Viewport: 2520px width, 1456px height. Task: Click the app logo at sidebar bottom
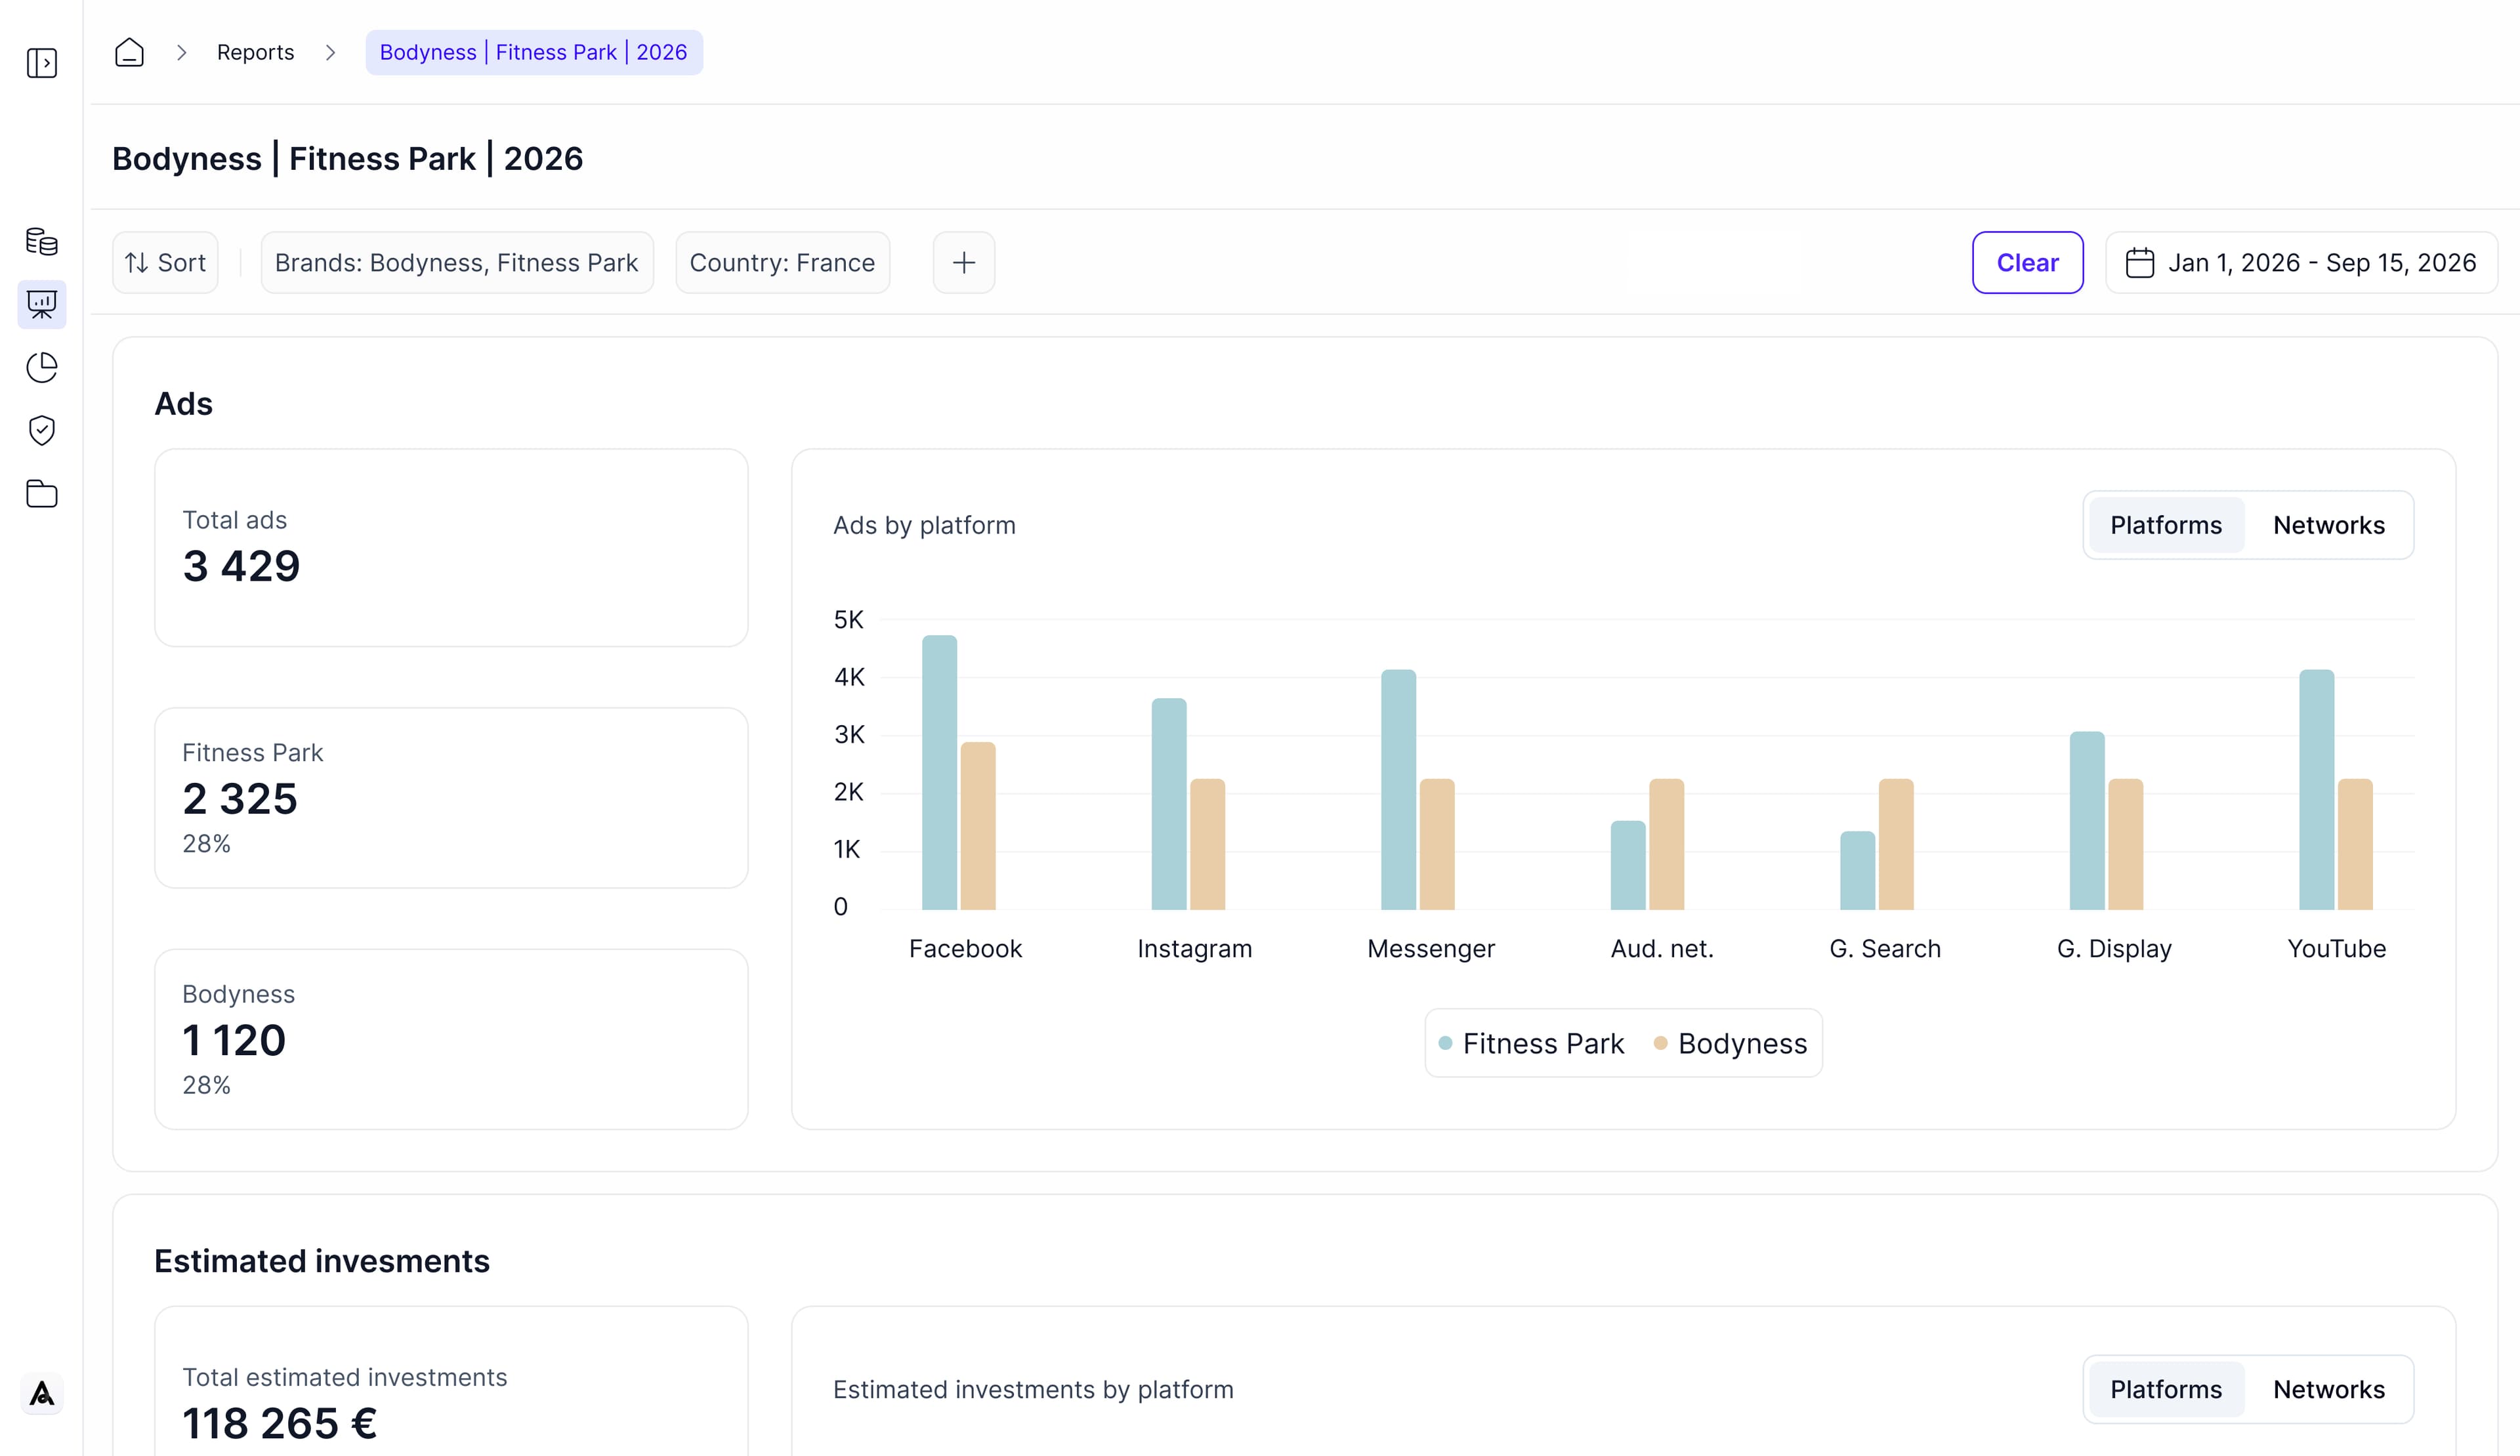coord(41,1393)
